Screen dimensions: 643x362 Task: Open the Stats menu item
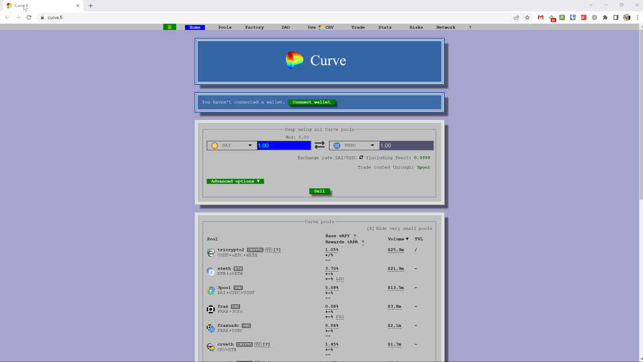coord(385,27)
